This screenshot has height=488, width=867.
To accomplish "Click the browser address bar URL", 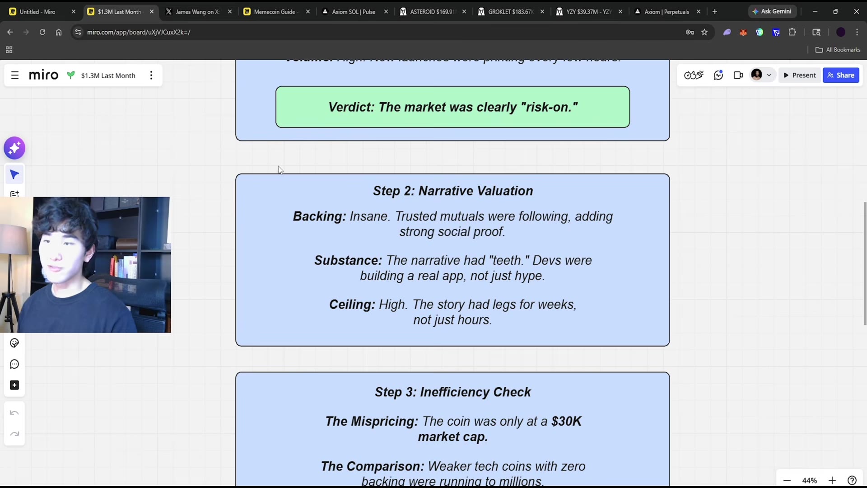I will (x=139, y=32).
